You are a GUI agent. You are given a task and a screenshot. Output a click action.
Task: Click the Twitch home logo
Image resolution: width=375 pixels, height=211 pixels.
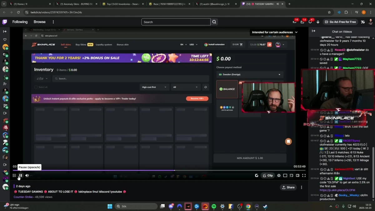click(5, 22)
